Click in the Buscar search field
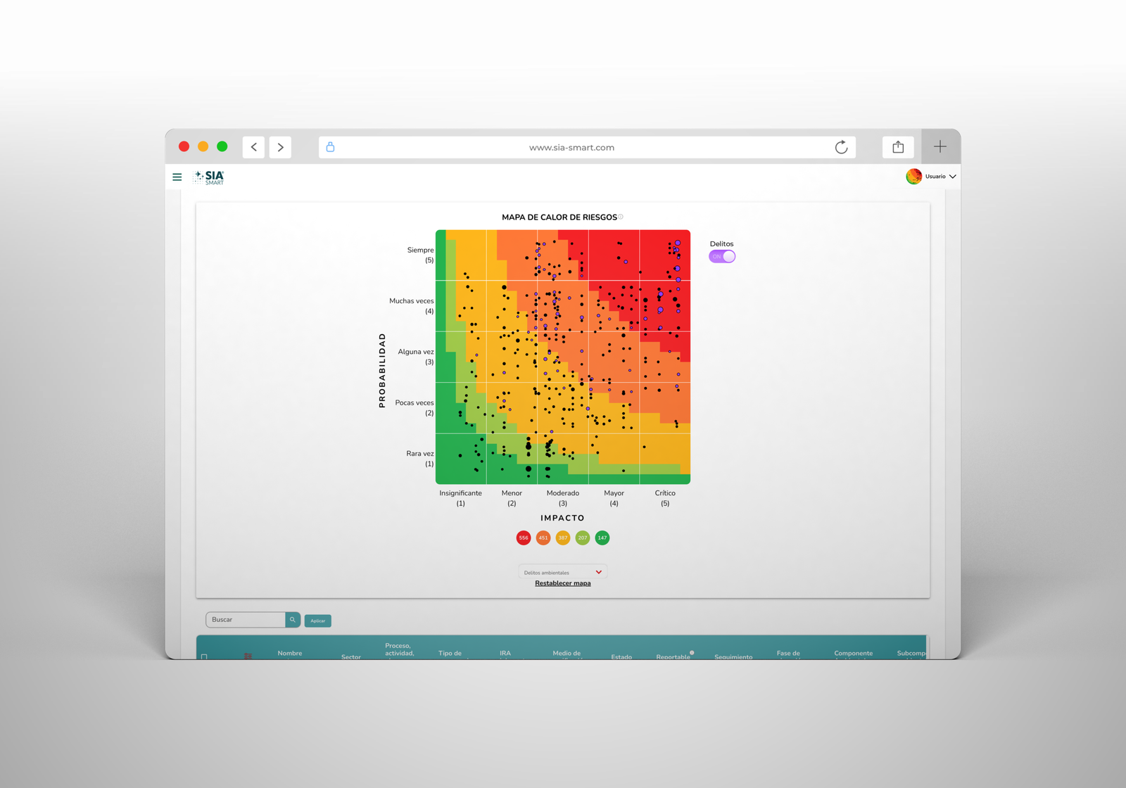Image resolution: width=1126 pixels, height=788 pixels. (x=246, y=620)
